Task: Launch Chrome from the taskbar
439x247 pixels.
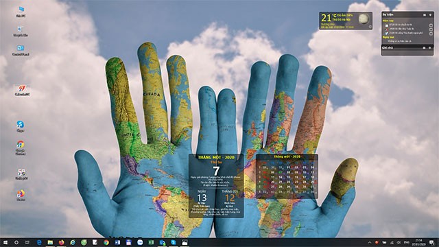Action: click(106, 242)
